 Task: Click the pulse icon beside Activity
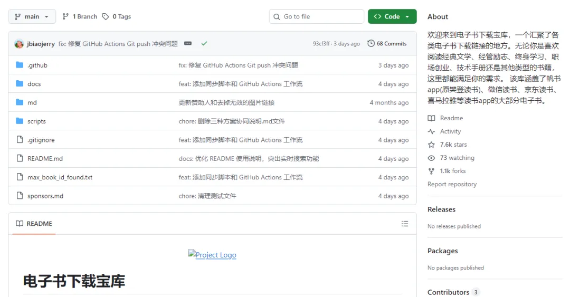pos(431,131)
